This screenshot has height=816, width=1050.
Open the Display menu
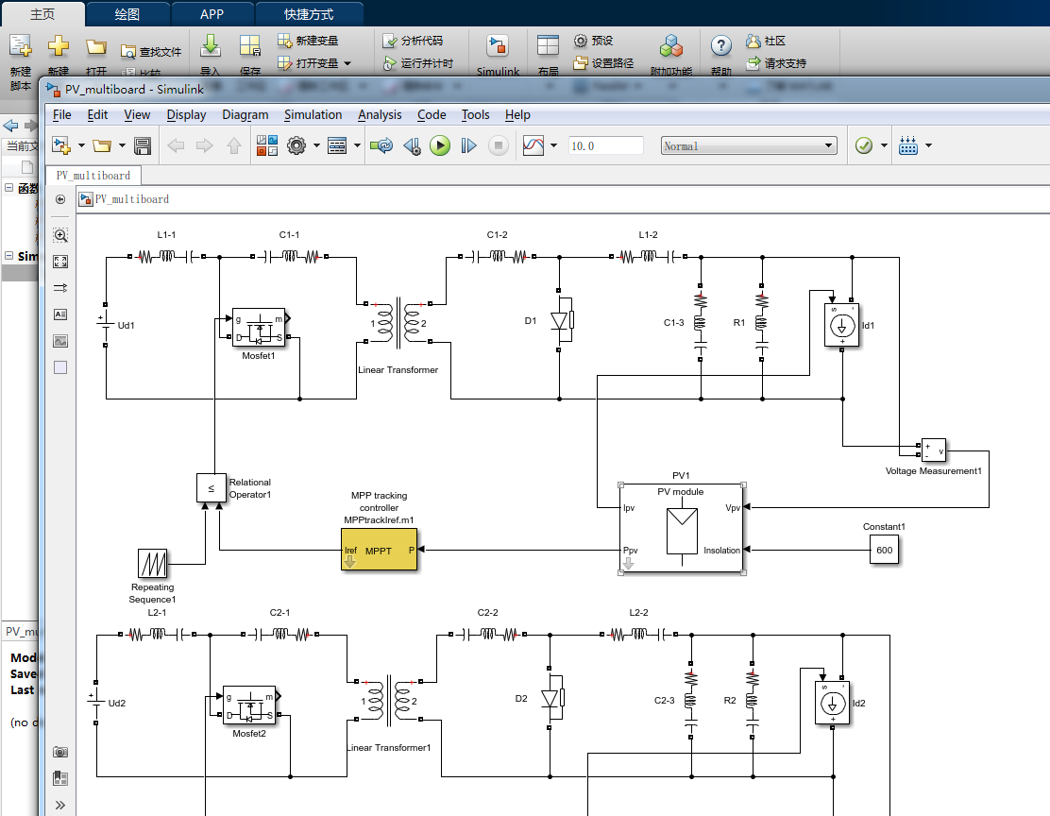(186, 114)
